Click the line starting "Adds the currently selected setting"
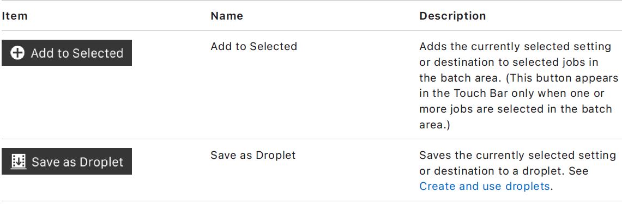The image size is (622, 204). tap(515, 46)
